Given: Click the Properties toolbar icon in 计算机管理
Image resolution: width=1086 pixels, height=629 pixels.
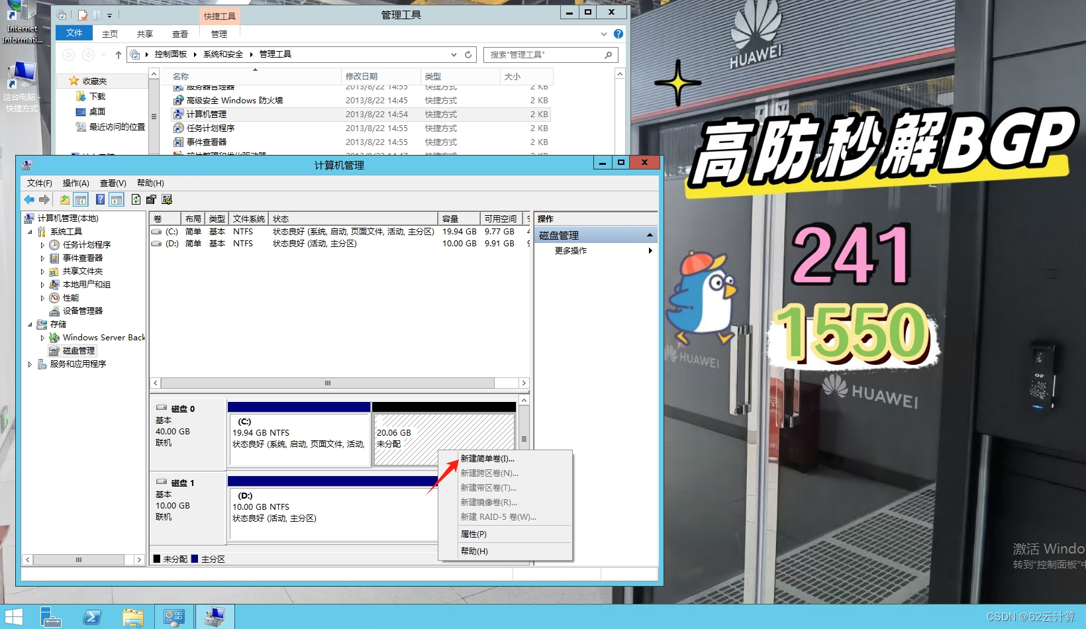Looking at the screenshot, I should coord(151,199).
